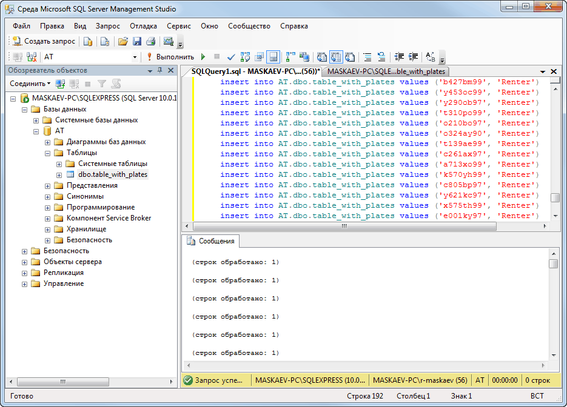Click the Increase Indent icon
Viewport: 567px width, 407px height.
414,57
